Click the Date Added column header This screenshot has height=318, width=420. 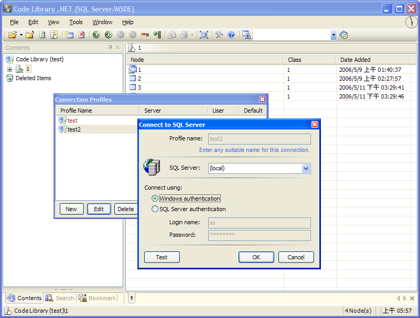click(373, 60)
